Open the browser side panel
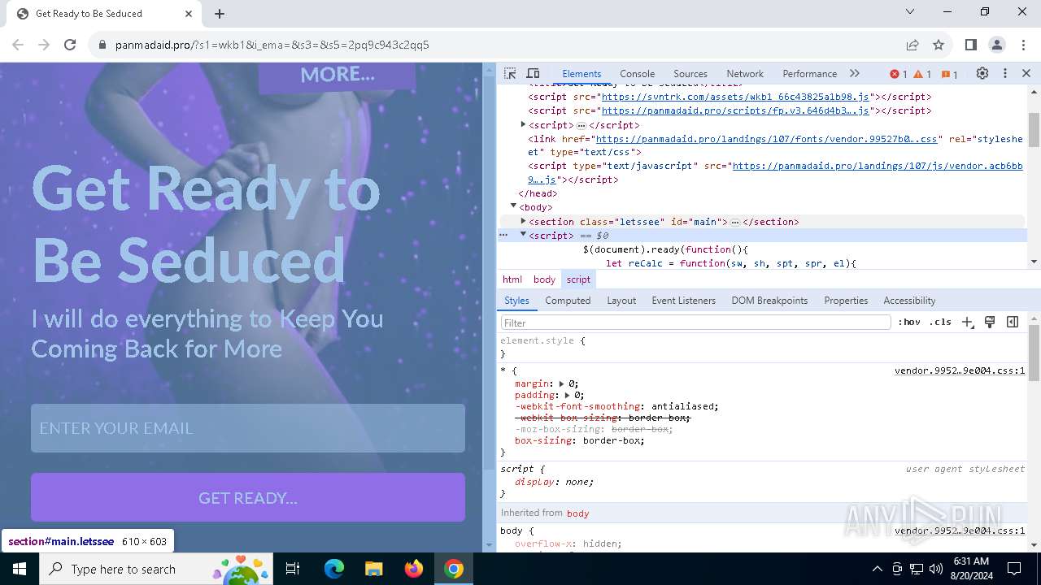 click(970, 45)
